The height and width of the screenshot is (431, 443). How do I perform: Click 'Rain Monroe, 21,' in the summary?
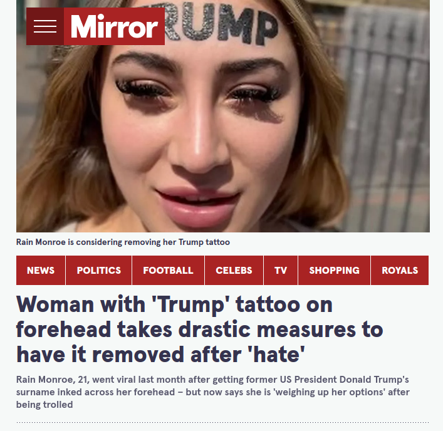point(53,380)
